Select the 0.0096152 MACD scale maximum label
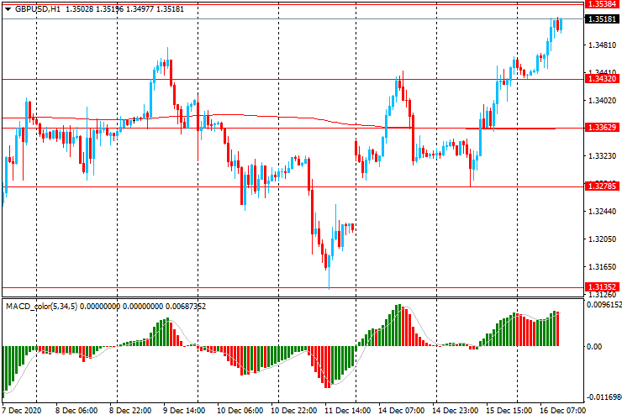 pos(604,306)
